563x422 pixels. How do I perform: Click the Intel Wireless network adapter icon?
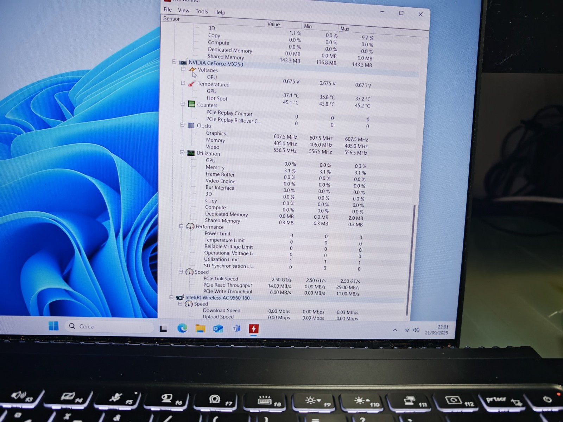[180, 298]
